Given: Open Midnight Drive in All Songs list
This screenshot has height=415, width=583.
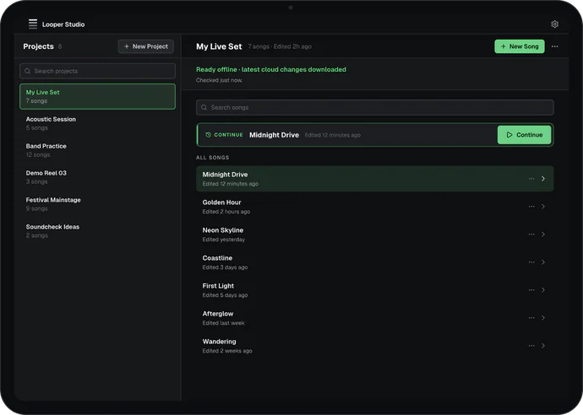Looking at the screenshot, I should (x=375, y=179).
